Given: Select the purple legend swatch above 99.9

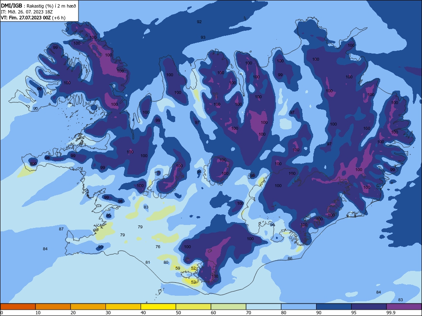Looking at the screenshot, I should [x=404, y=307].
